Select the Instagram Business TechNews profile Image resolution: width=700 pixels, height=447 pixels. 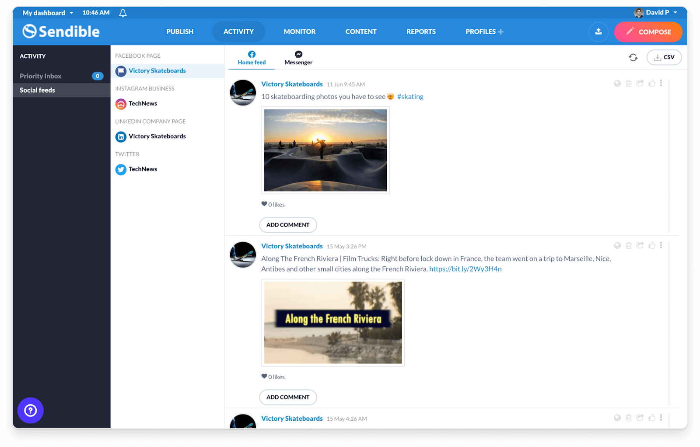[142, 104]
